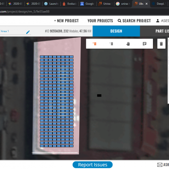Switch to the Google browser tab

click(x=87, y=4)
